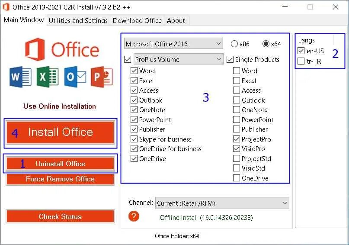Check OneNote under Single Products
Screen dimensions: 349x245
click(237, 110)
